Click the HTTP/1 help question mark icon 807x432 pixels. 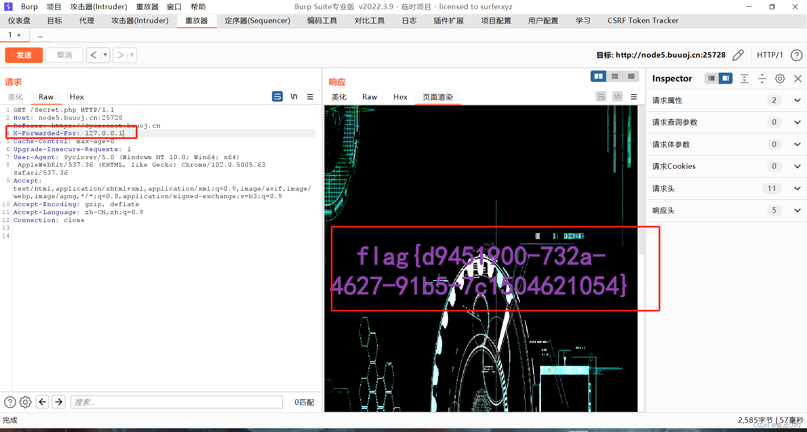[797, 55]
